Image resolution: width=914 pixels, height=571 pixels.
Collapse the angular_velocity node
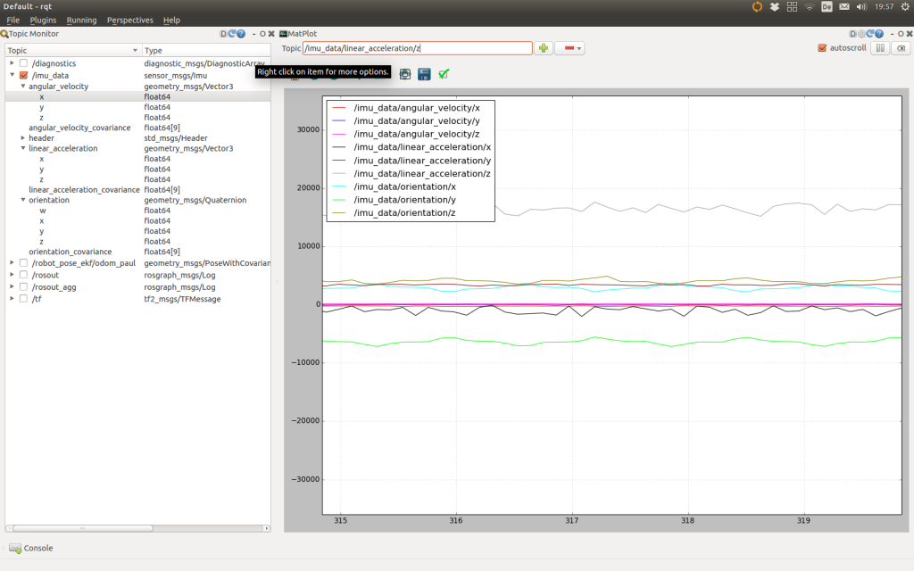click(x=22, y=87)
